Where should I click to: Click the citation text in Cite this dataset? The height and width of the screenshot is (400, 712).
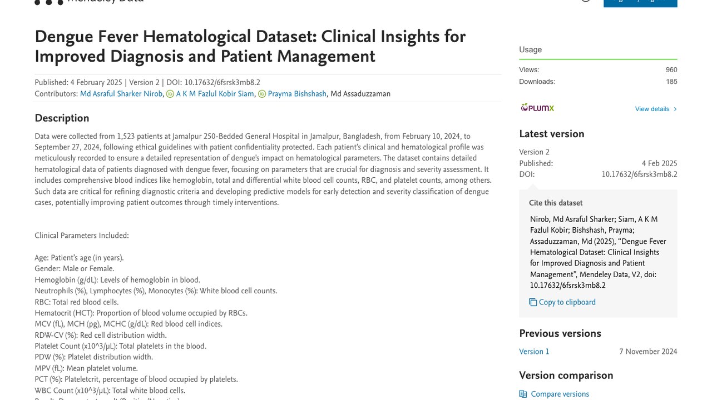598,252
